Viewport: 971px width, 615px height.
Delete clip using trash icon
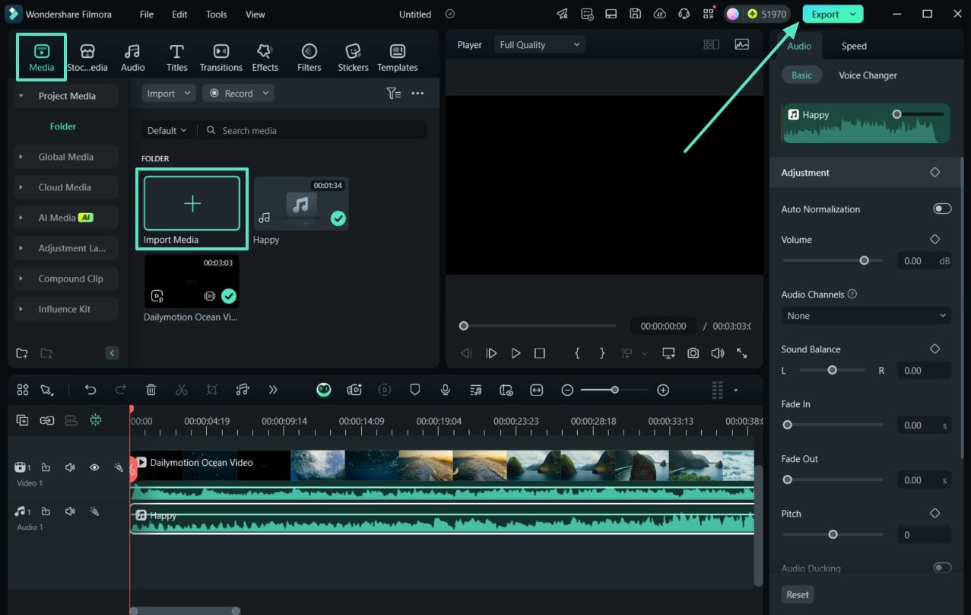pyautogui.click(x=151, y=390)
